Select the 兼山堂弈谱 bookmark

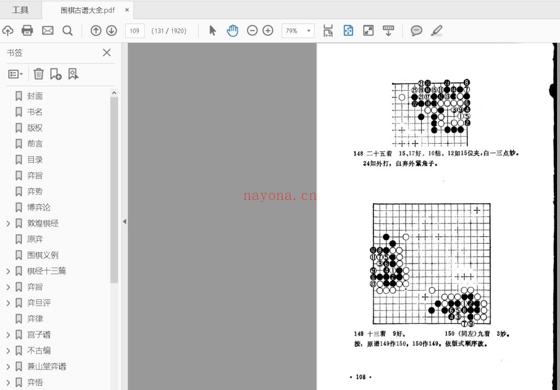click(47, 367)
